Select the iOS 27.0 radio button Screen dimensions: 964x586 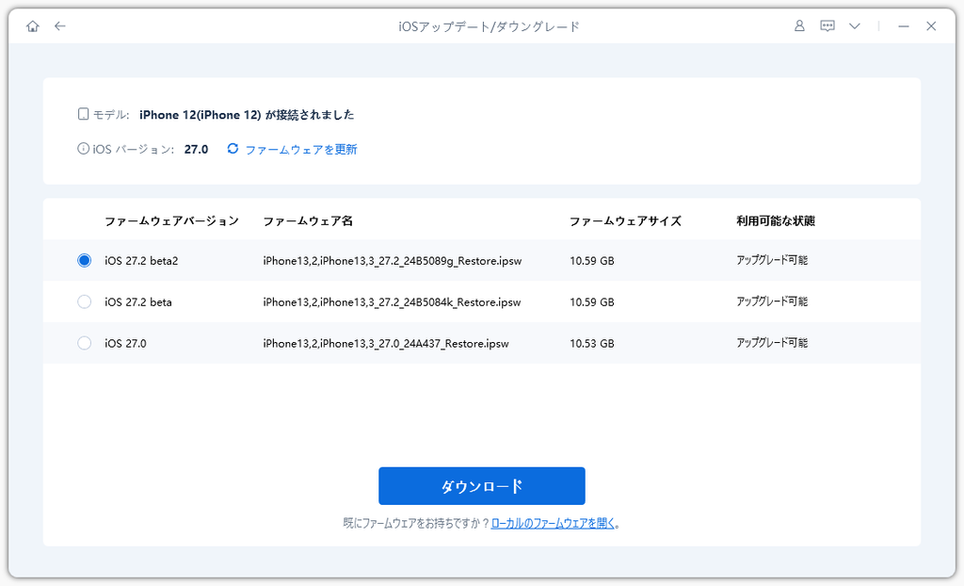pyautogui.click(x=84, y=343)
